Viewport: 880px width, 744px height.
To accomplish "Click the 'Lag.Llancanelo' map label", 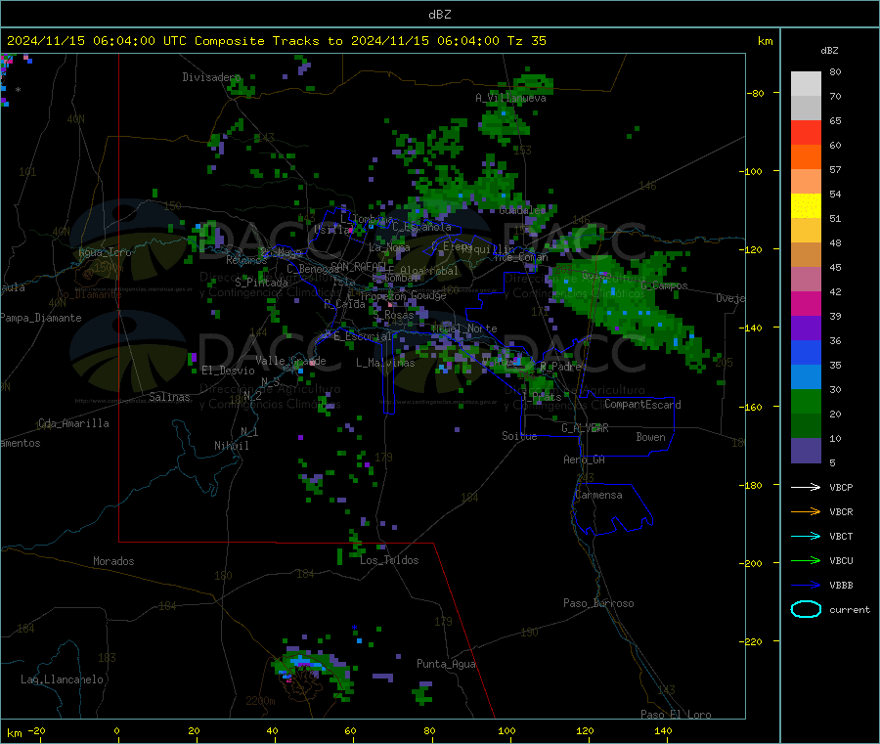I will point(62,679).
